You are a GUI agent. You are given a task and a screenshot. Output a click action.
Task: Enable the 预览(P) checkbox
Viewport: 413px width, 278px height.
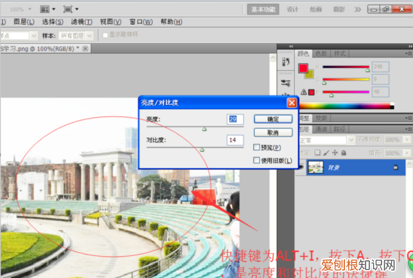[x=256, y=147]
